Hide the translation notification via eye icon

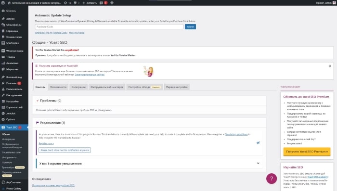pos(258,143)
